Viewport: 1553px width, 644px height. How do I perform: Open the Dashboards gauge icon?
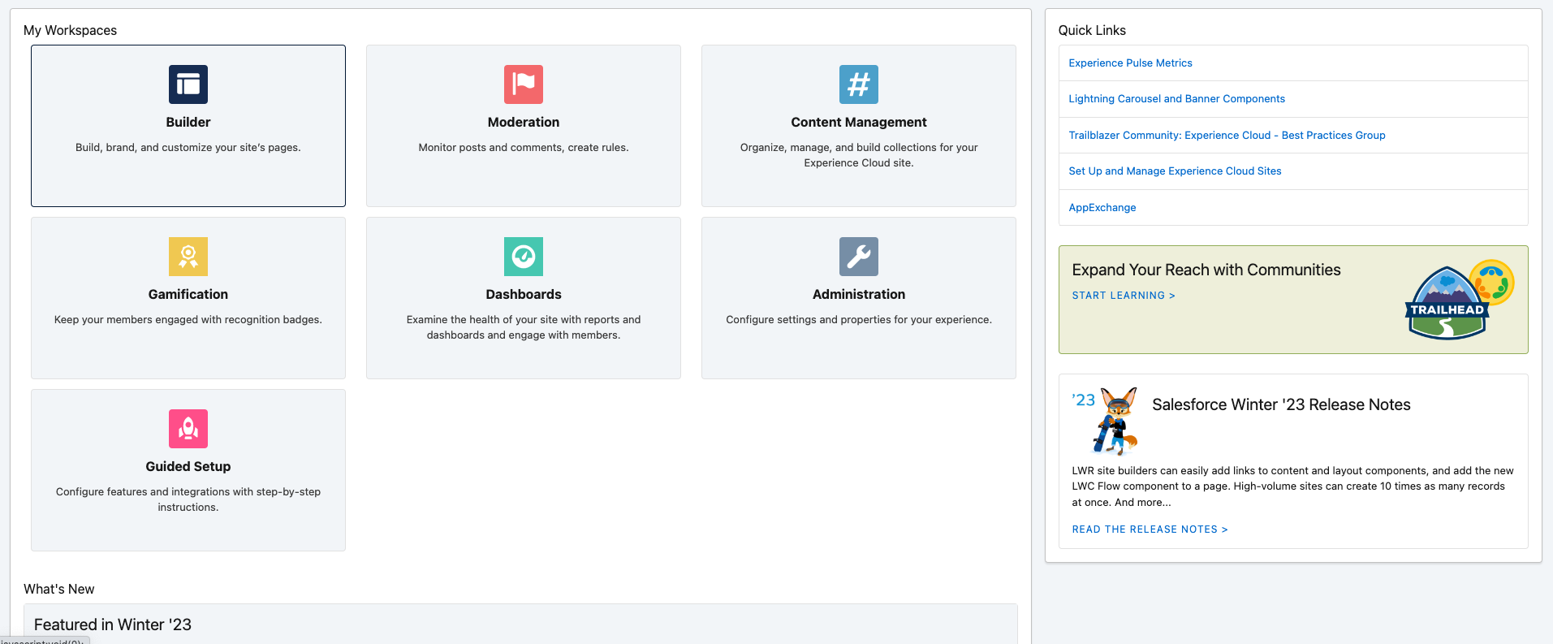[x=524, y=257]
